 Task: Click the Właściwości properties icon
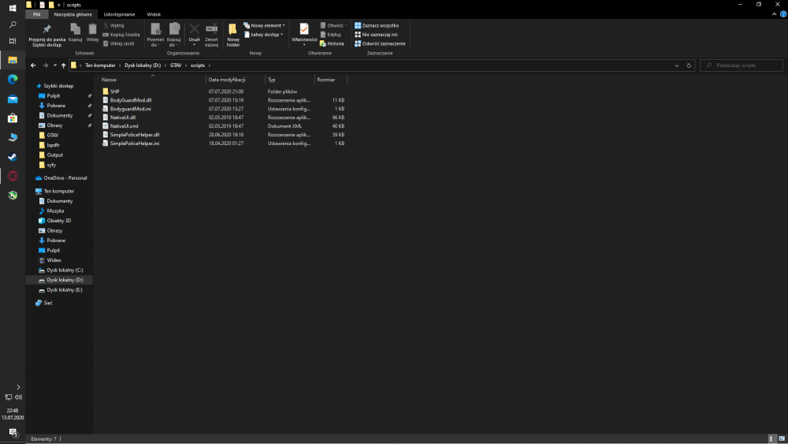(x=304, y=29)
